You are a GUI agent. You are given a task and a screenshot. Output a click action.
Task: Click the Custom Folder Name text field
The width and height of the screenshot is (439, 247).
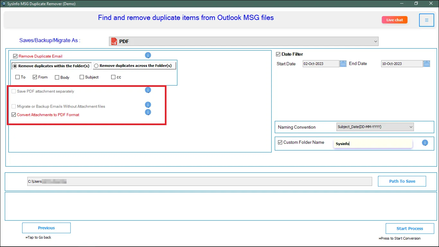click(372, 144)
